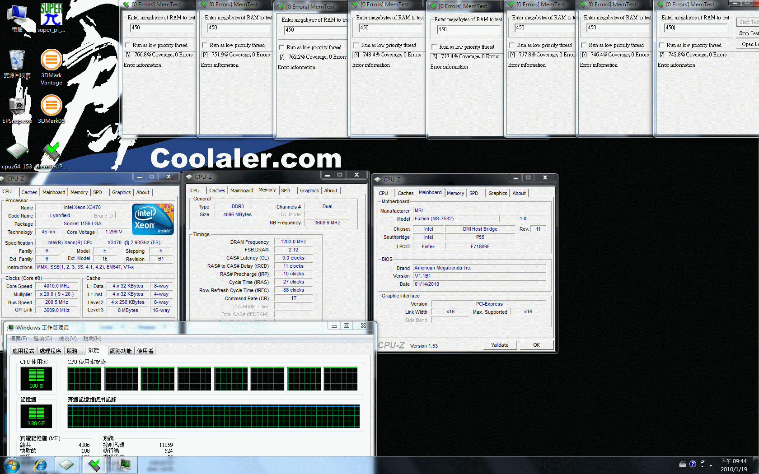Viewport: 759px width, 474px height.
Task: Toggle low priority thread in 742.8% coverage MemTest
Action: click(x=661, y=45)
